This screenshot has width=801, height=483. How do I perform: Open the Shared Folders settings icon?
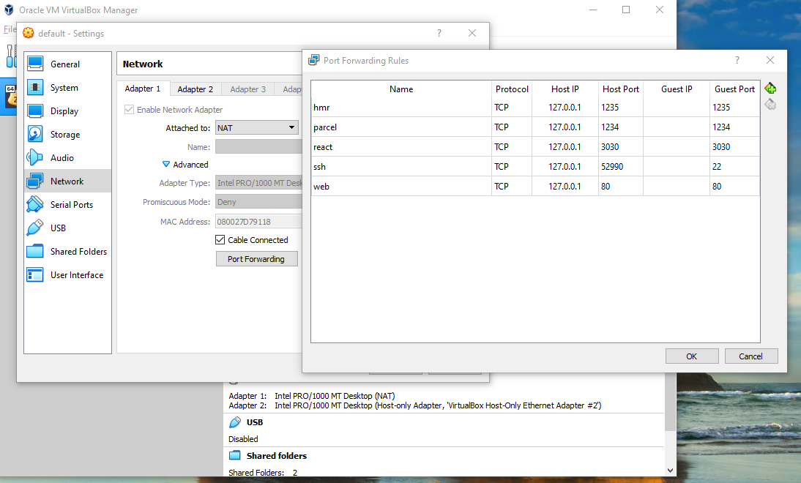(x=34, y=251)
